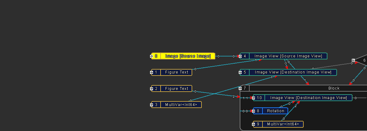Toggle expander on node 10 Destination Image View
Image resolution: width=367 pixels, height=131 pixels.
[253, 98]
